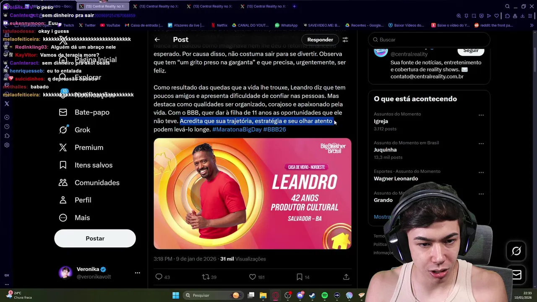Open the Twitch bookmark
537x302 pixels.
(66, 25)
